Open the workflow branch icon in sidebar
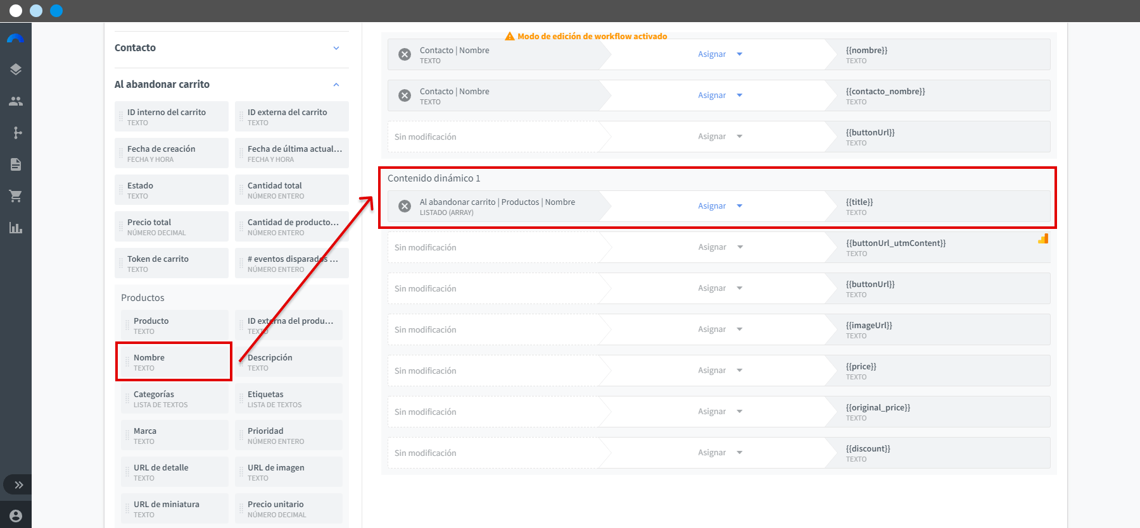 pyautogui.click(x=17, y=133)
